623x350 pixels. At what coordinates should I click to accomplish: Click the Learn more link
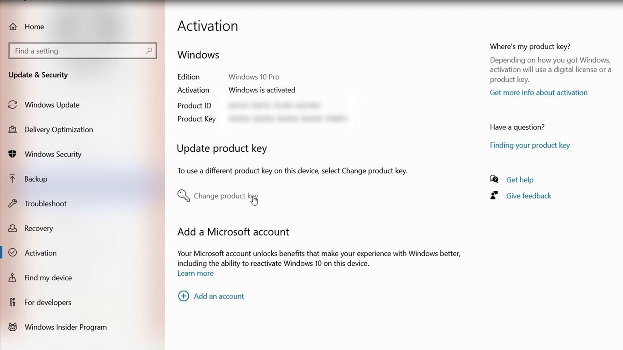coord(196,273)
